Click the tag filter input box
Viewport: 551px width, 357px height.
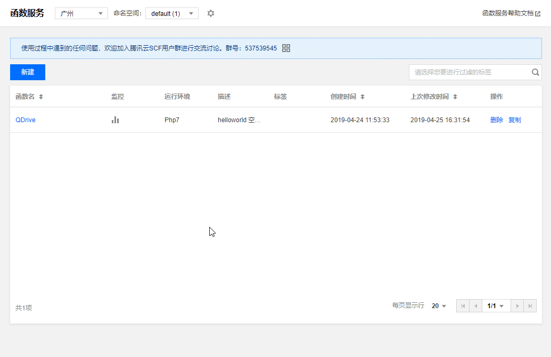point(468,72)
